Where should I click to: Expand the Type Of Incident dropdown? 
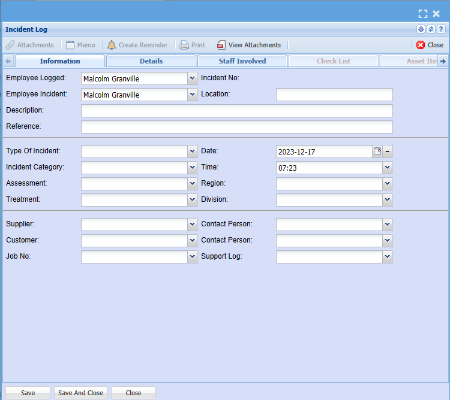pyautogui.click(x=192, y=151)
